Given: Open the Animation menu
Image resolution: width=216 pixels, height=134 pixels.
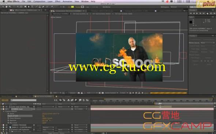Looking at the screenshot, I should [67, 1].
